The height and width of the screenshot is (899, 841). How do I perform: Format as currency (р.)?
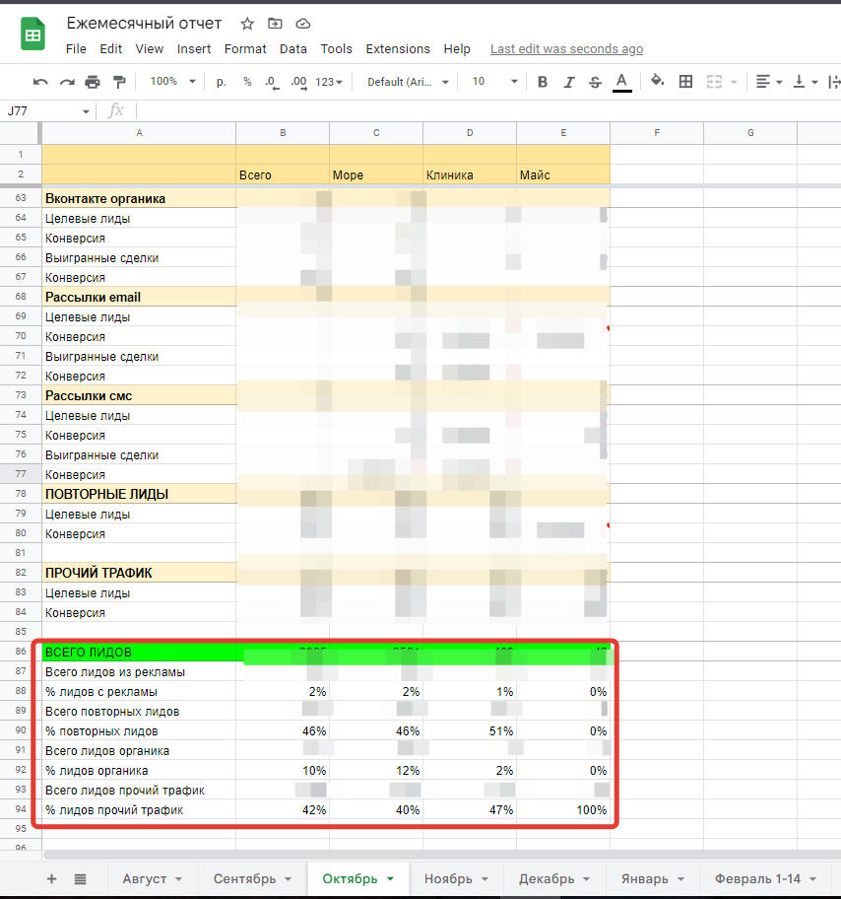(x=222, y=82)
